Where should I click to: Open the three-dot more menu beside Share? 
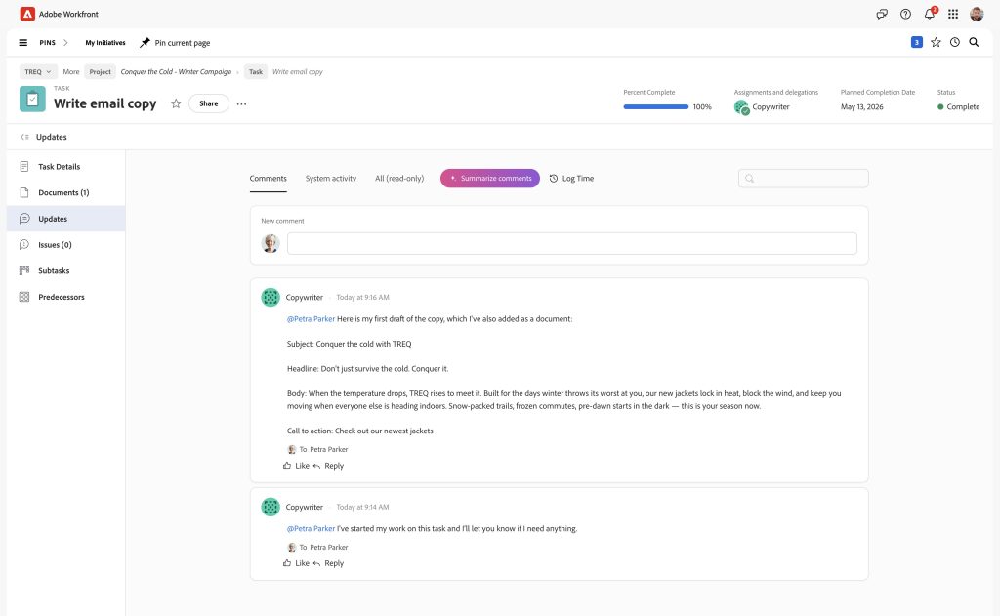pyautogui.click(x=241, y=103)
